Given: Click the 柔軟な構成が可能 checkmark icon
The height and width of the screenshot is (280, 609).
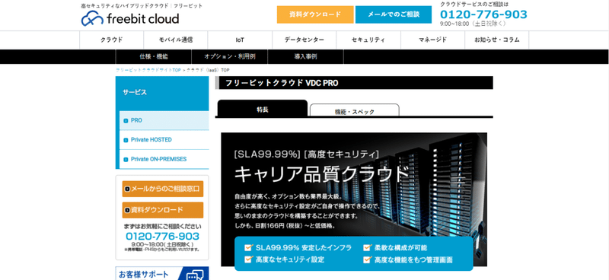Looking at the screenshot, I should [x=367, y=248].
